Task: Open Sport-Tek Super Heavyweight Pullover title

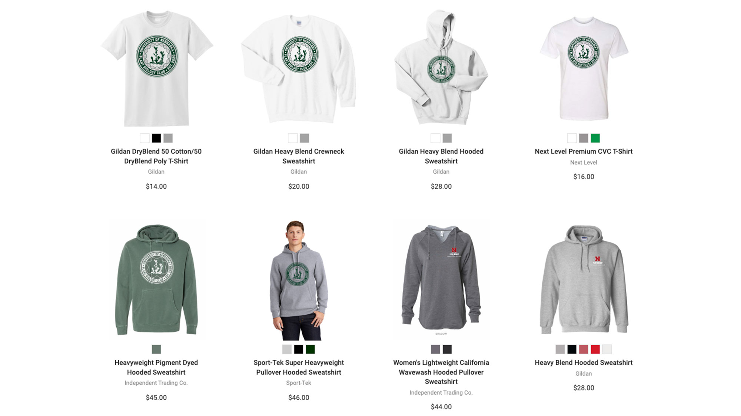Action: coord(299,367)
